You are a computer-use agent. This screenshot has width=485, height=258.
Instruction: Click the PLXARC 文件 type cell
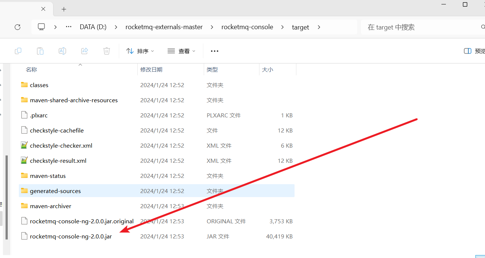[x=224, y=115]
